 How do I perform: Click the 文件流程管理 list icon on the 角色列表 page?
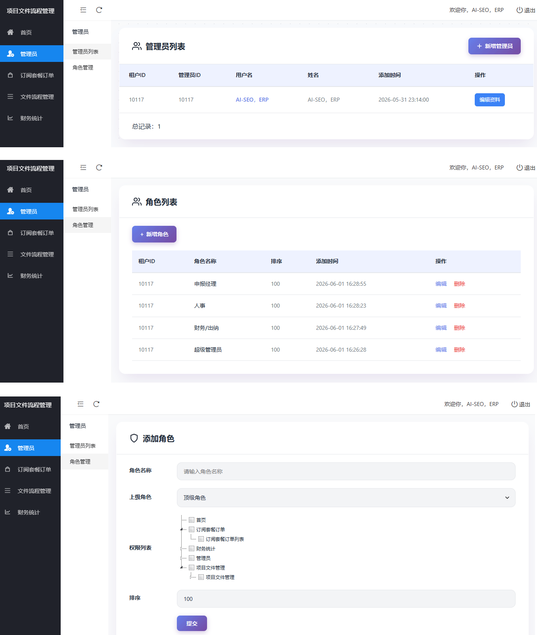pos(10,254)
